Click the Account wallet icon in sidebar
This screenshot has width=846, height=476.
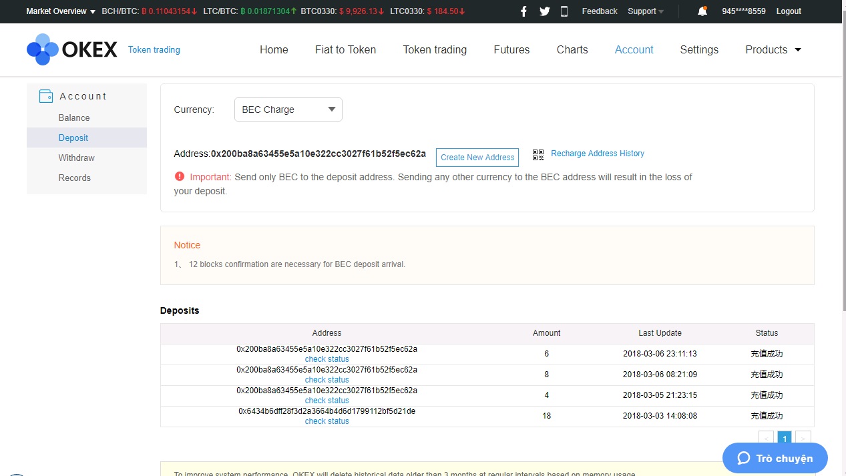pos(46,96)
